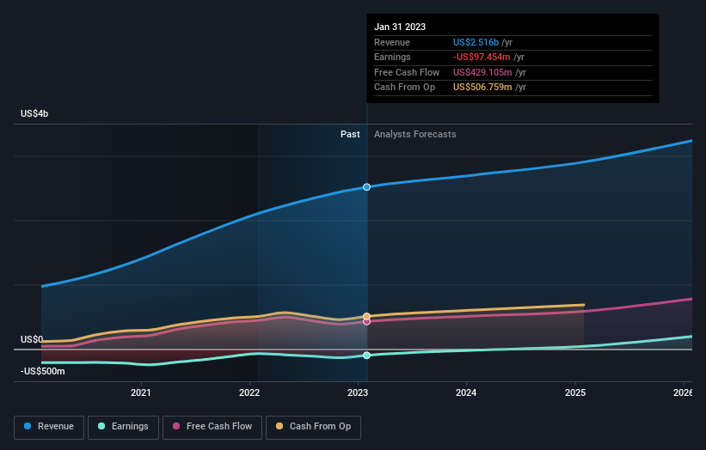This screenshot has height=450, width=706.
Task: Click the Analysts Forecasts label
Action: [x=415, y=134]
